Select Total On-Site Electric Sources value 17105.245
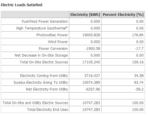148x115 pixels. (x=91, y=62)
